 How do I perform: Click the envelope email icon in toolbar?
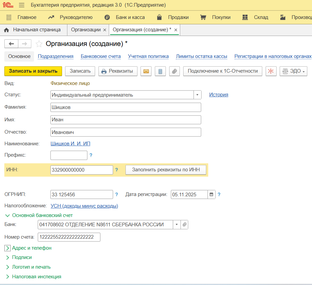[146, 71]
